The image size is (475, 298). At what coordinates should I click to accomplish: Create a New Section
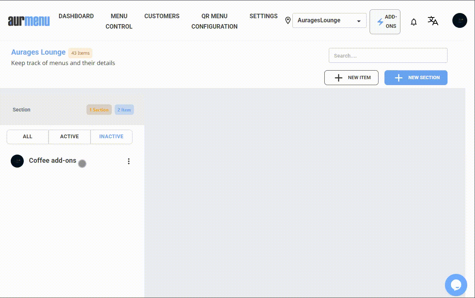pyautogui.click(x=416, y=78)
